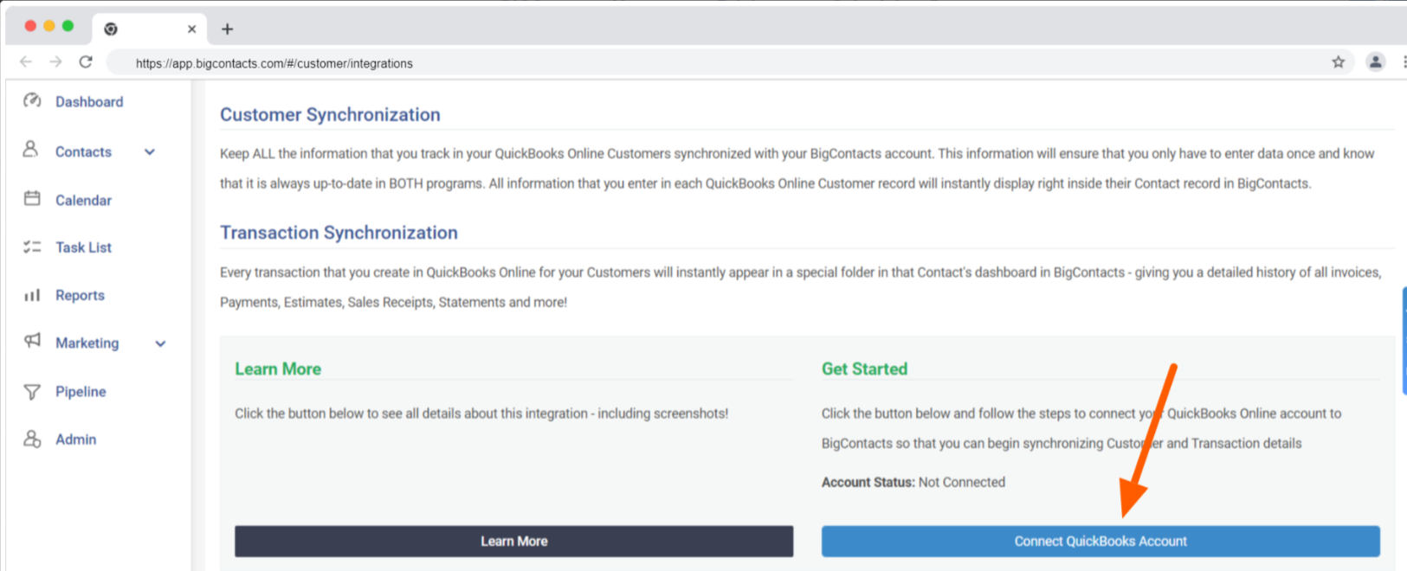This screenshot has height=571, width=1407.
Task: Click the Pipeline funnel icon
Action: point(32,392)
